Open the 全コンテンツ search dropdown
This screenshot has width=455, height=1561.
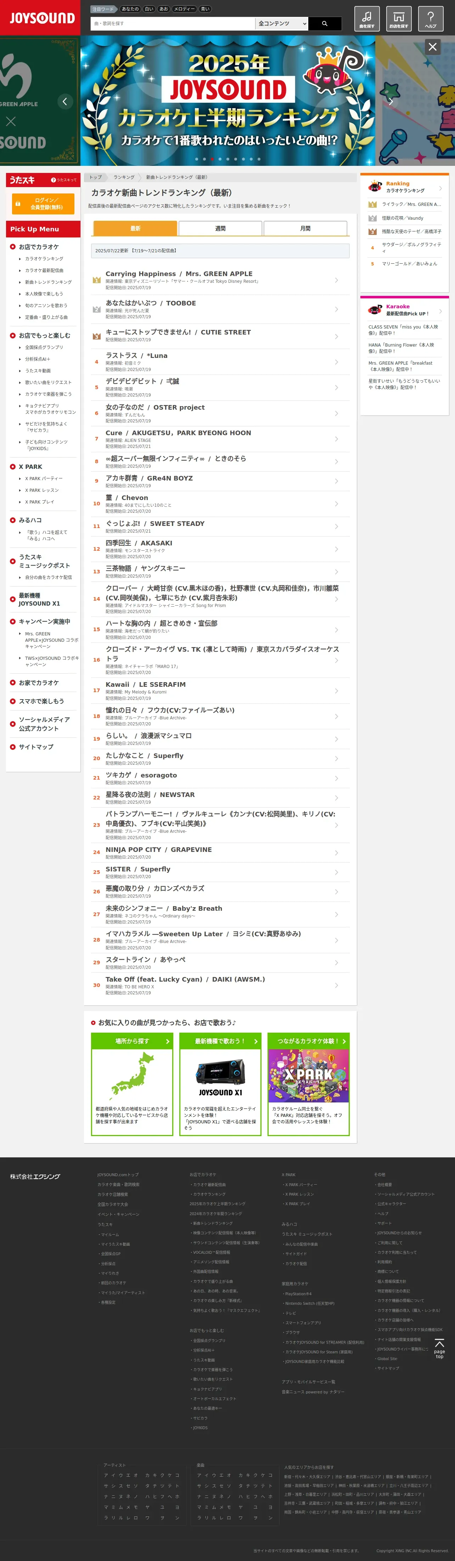(282, 24)
